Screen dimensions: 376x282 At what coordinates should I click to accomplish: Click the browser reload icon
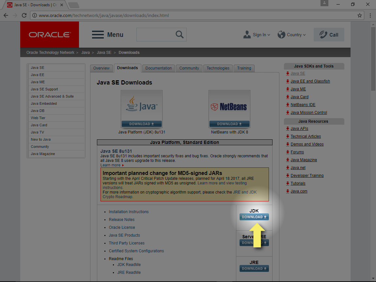click(x=24, y=15)
